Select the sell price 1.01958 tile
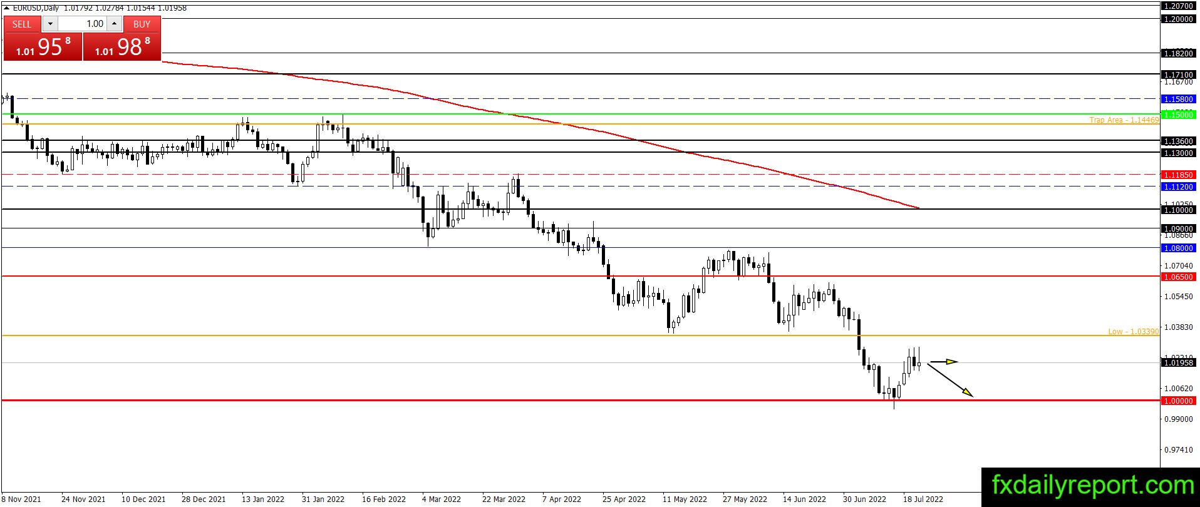This screenshot has height=507, width=1200. tap(43, 47)
